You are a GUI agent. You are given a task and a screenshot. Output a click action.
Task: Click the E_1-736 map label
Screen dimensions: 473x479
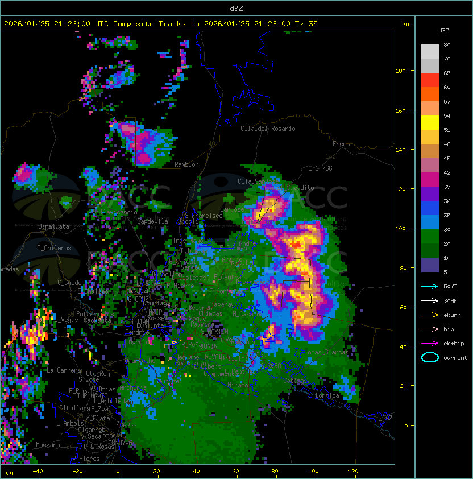click(320, 168)
